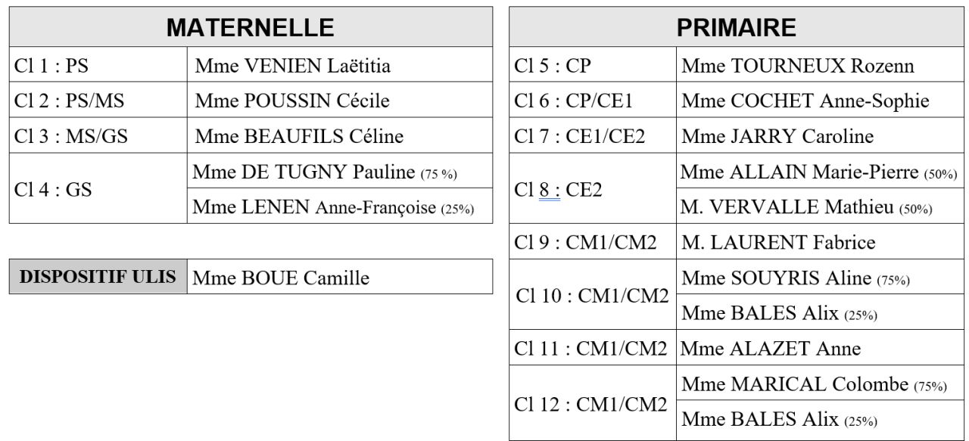Click Mme DE TUGNY Pauline entry

pos(340,171)
